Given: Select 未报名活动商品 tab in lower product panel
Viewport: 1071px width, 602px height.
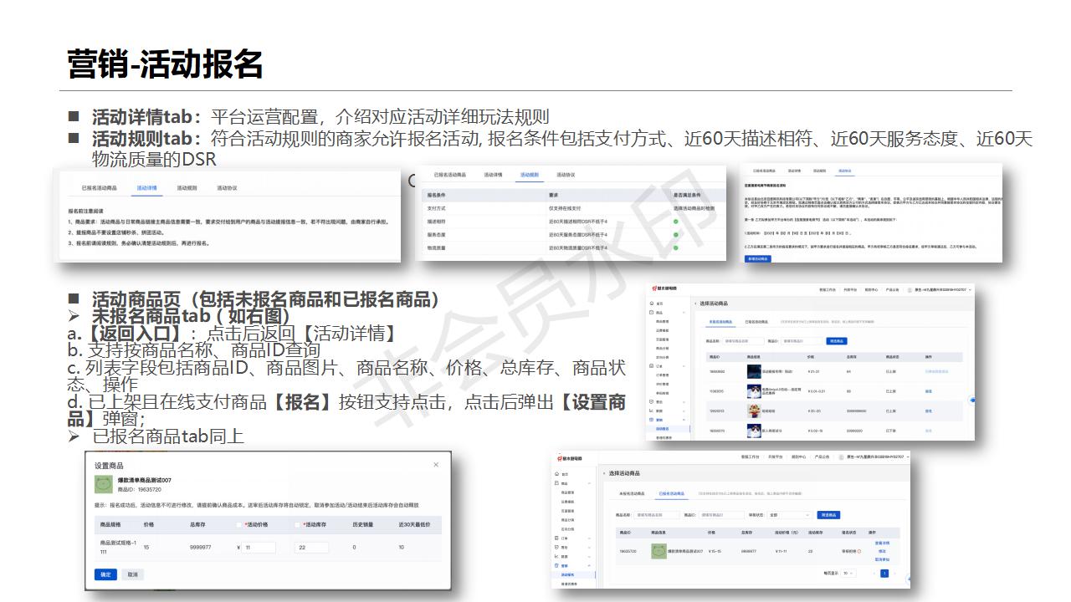Looking at the screenshot, I should pos(632,493).
